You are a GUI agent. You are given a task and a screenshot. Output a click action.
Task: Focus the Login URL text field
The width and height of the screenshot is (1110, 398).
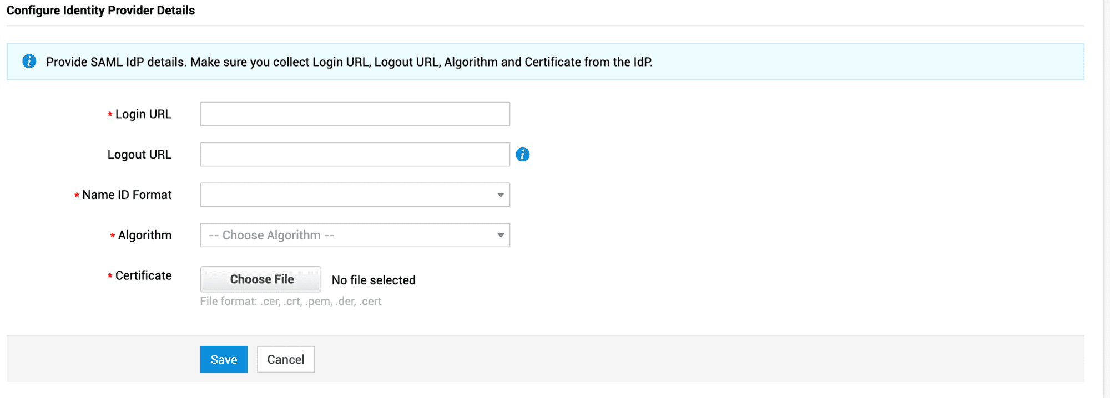355,114
